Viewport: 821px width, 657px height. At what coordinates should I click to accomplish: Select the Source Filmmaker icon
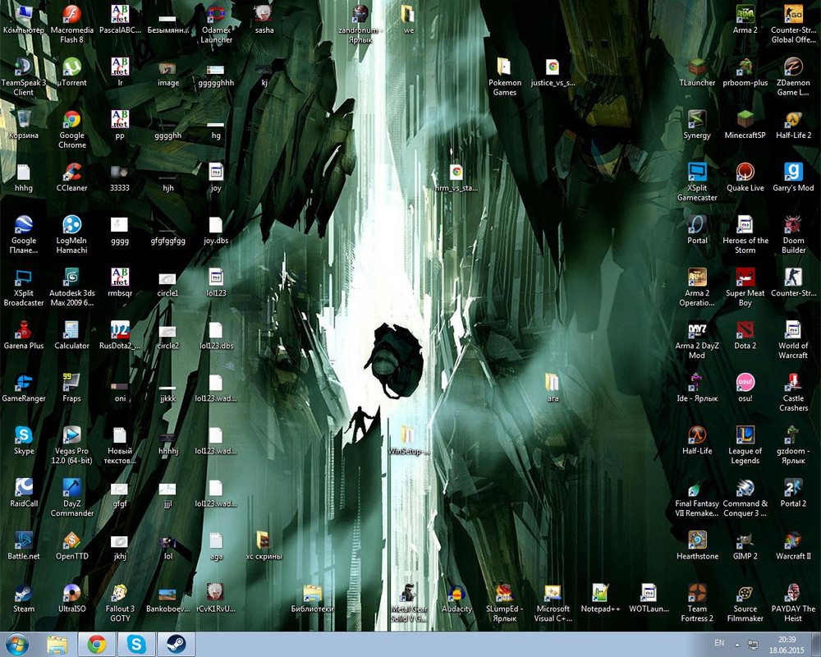(x=745, y=603)
